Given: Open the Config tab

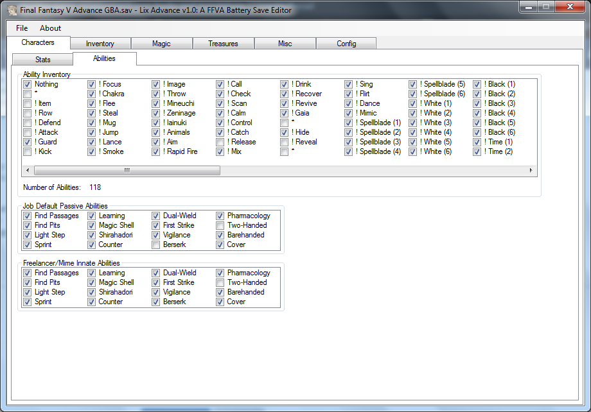Looking at the screenshot, I should coord(346,44).
